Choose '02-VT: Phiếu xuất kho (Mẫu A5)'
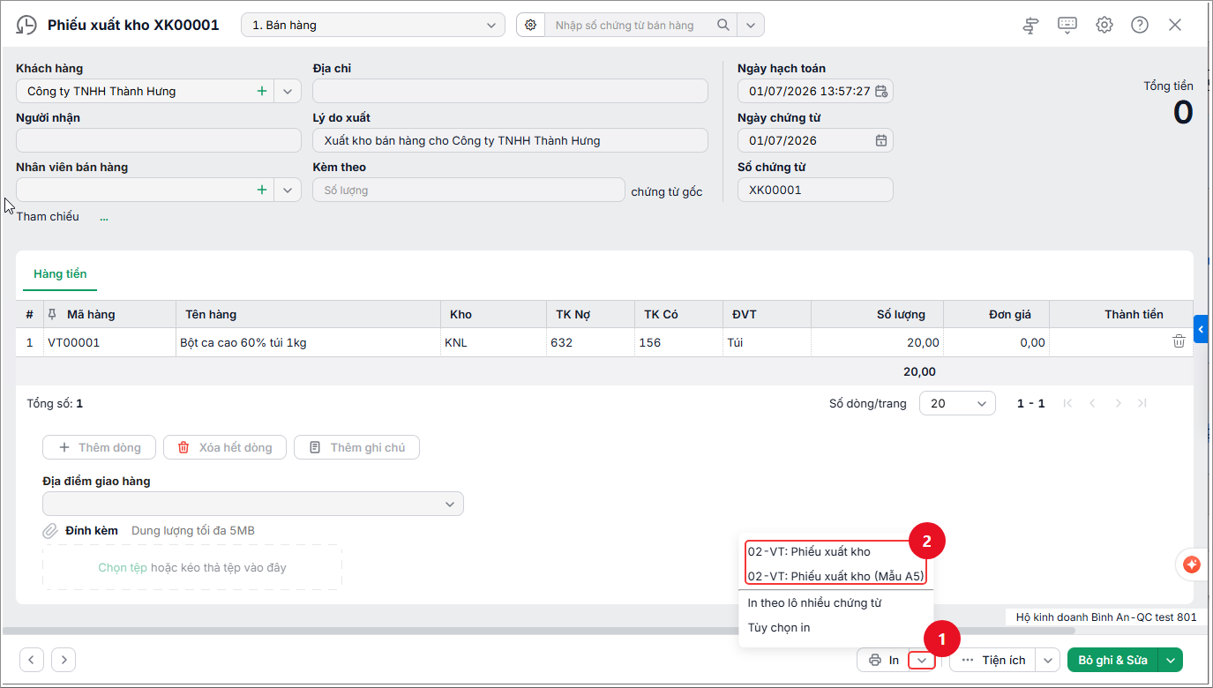Image resolution: width=1213 pixels, height=688 pixels. (835, 576)
